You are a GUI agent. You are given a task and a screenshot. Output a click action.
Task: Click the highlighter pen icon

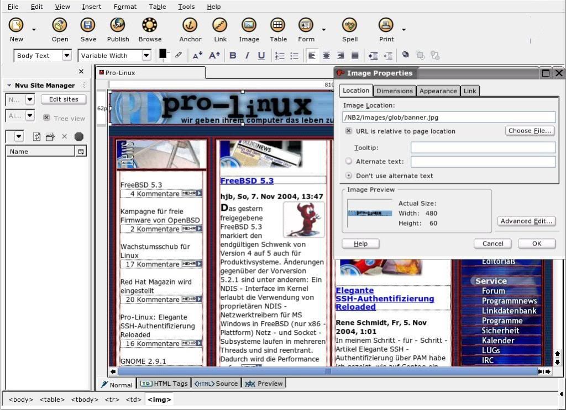pos(179,55)
